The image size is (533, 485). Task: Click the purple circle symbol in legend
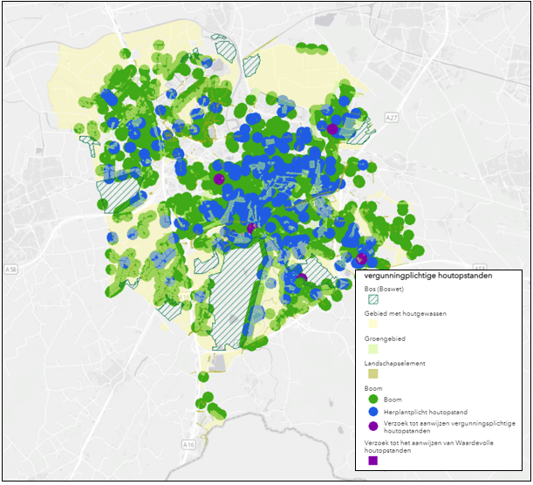tap(373, 427)
